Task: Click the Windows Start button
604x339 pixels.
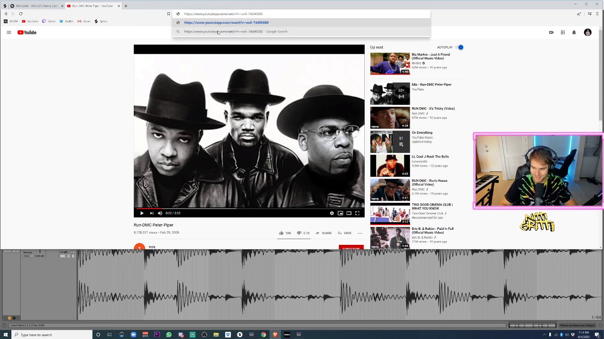Action: (6, 335)
